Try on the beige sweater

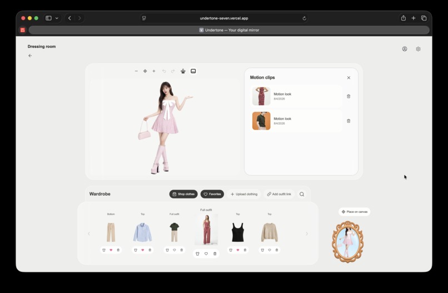262,250
